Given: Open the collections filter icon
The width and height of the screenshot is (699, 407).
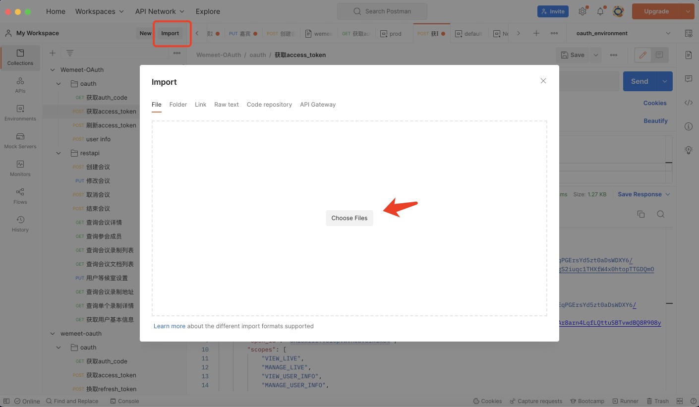Looking at the screenshot, I should (70, 53).
